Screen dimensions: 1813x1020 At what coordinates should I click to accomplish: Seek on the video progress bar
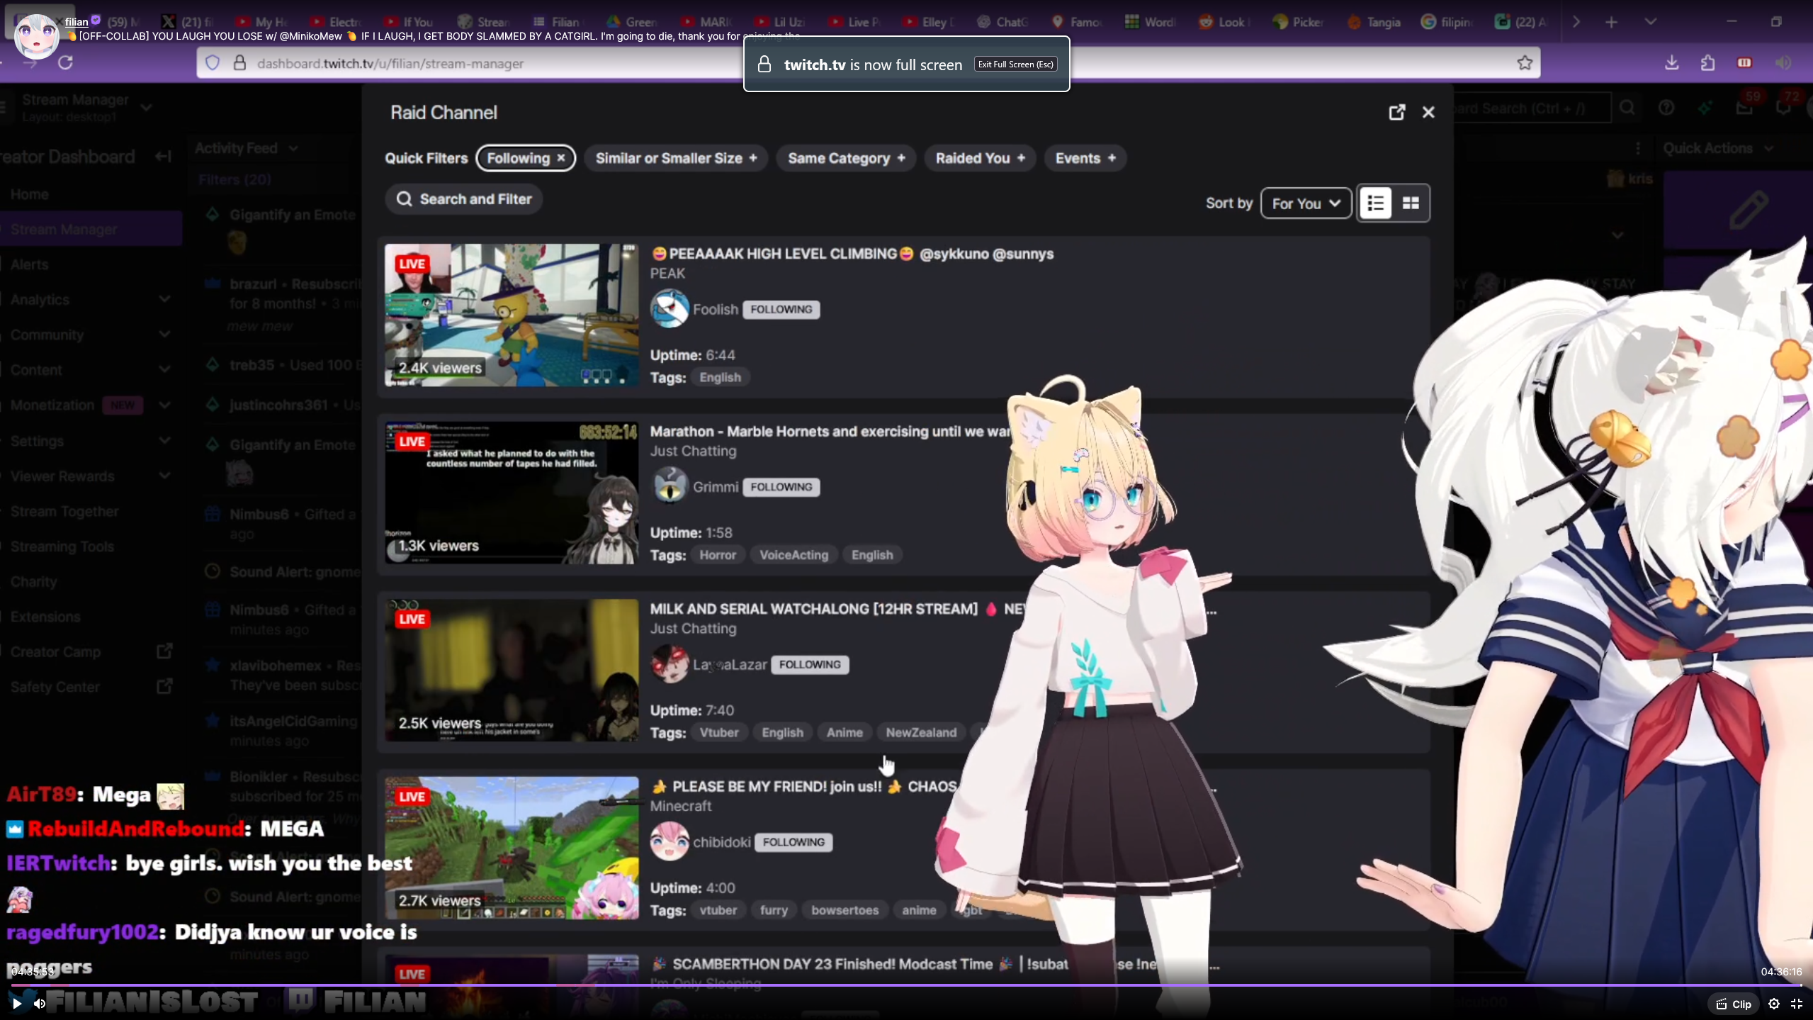pos(907,985)
